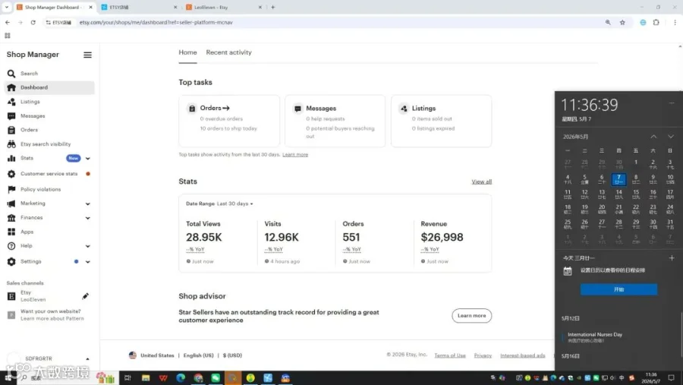Click the Apps grid icon

coord(11,232)
